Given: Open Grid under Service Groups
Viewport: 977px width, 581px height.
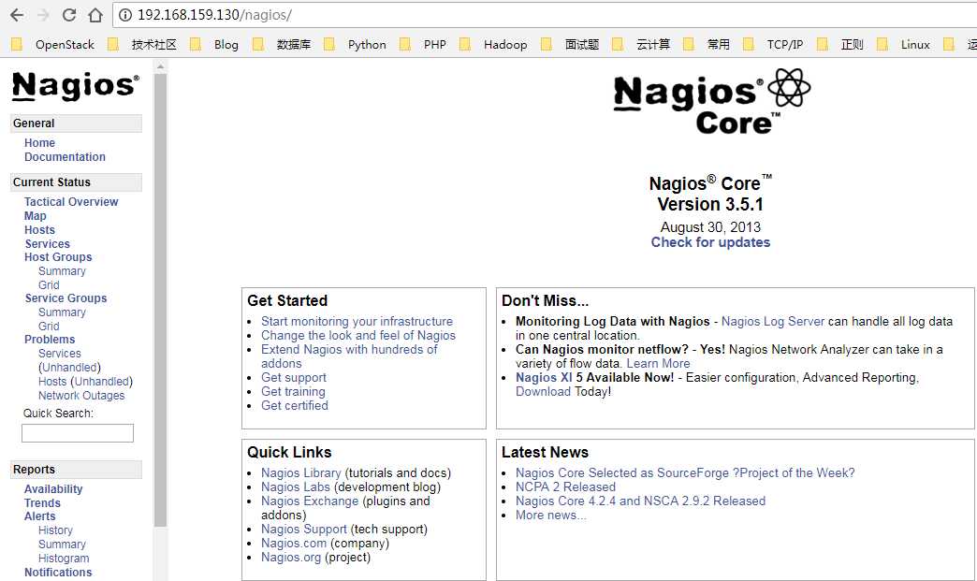Looking at the screenshot, I should pyautogui.click(x=49, y=326).
